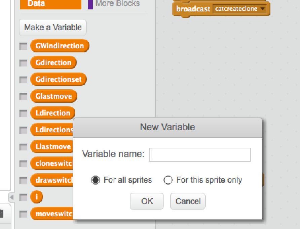
Task: Click the Make a Variable button
Action: click(x=53, y=28)
